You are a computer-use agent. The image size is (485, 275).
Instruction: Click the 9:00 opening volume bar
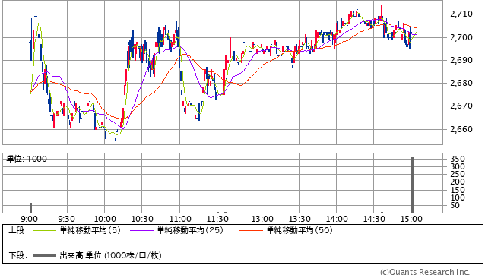[x=31, y=208]
